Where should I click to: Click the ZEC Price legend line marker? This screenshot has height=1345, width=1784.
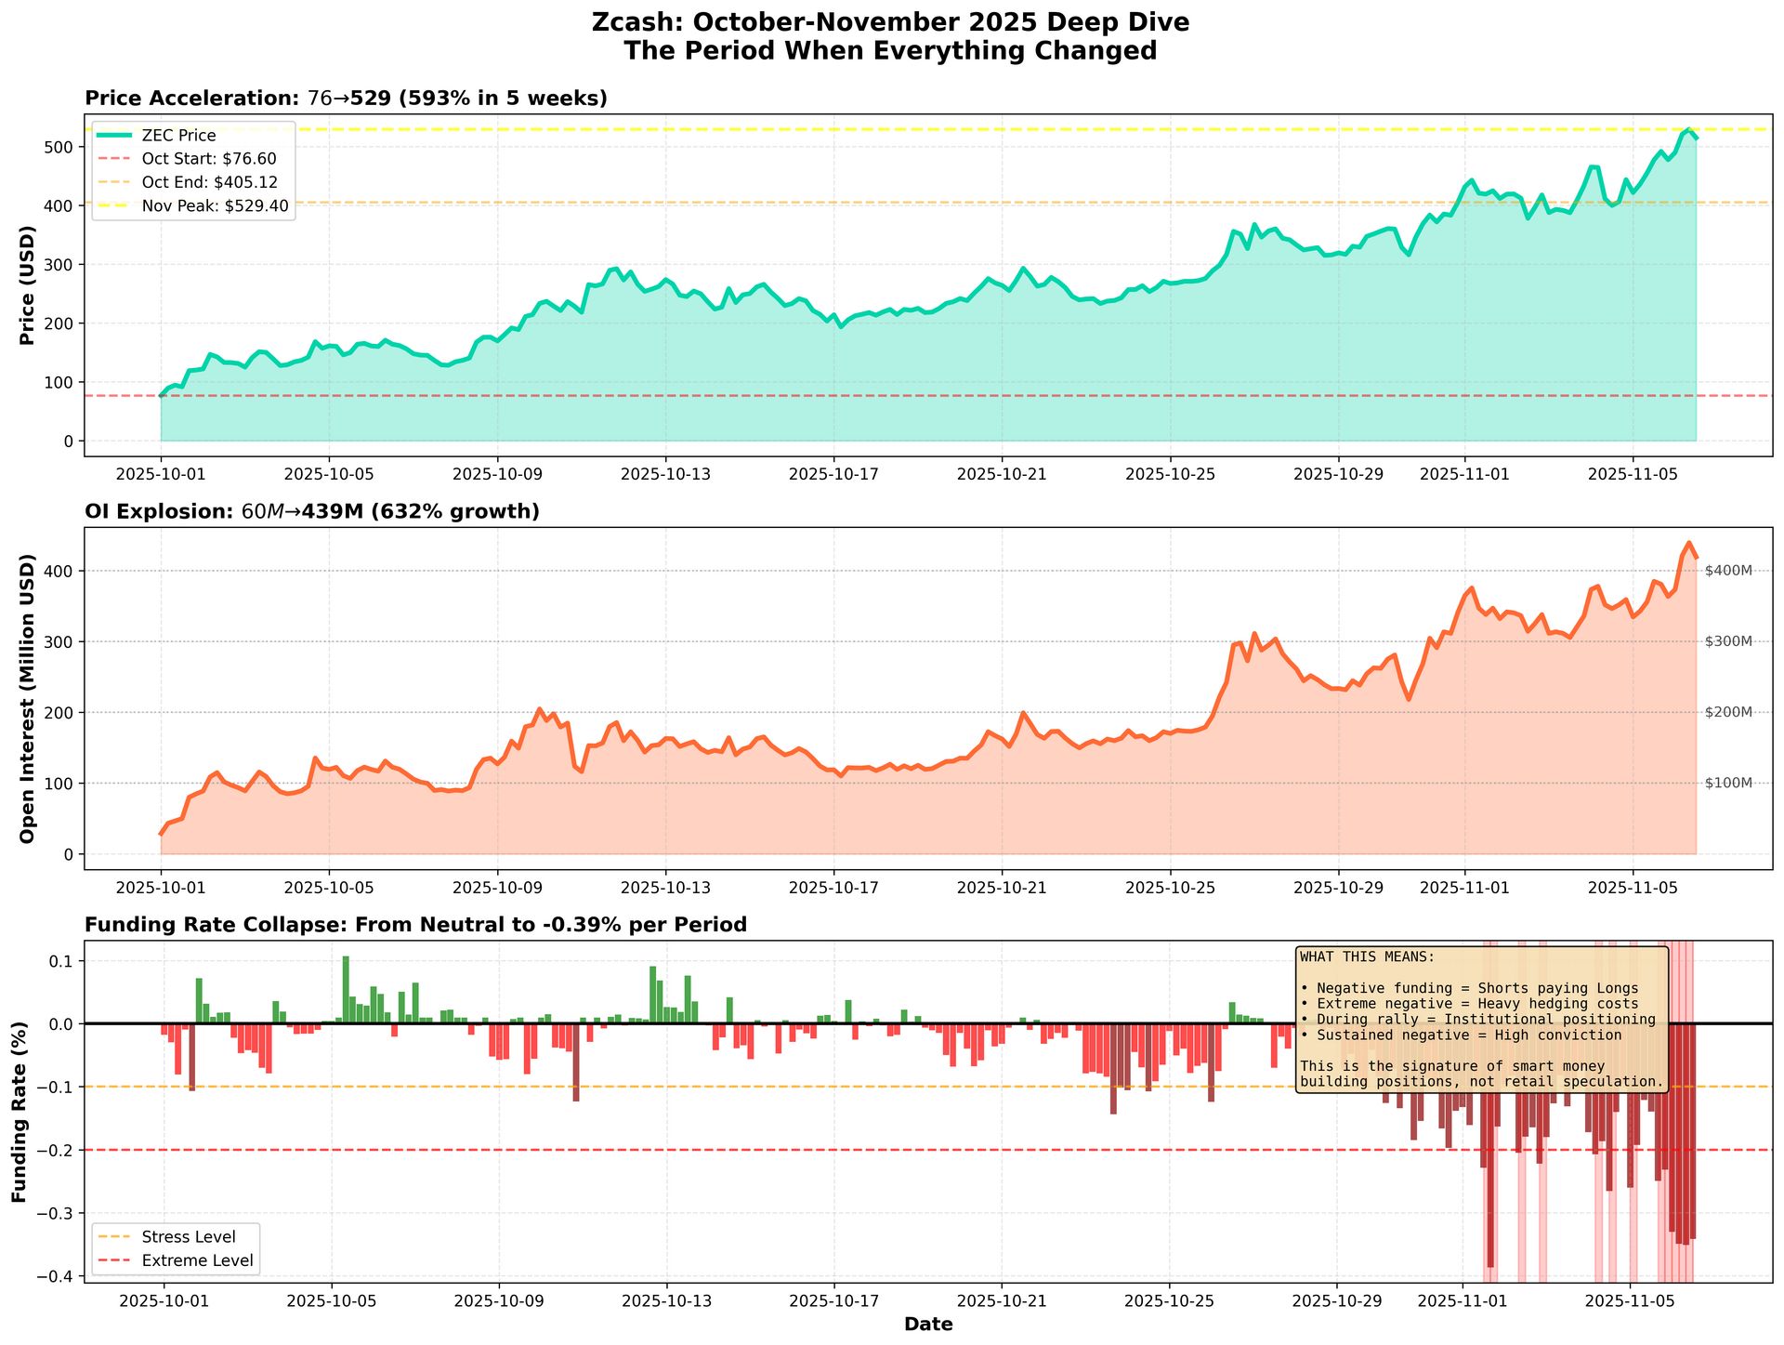(114, 136)
